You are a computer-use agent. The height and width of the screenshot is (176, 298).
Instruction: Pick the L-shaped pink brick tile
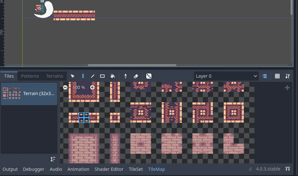tap(233, 143)
